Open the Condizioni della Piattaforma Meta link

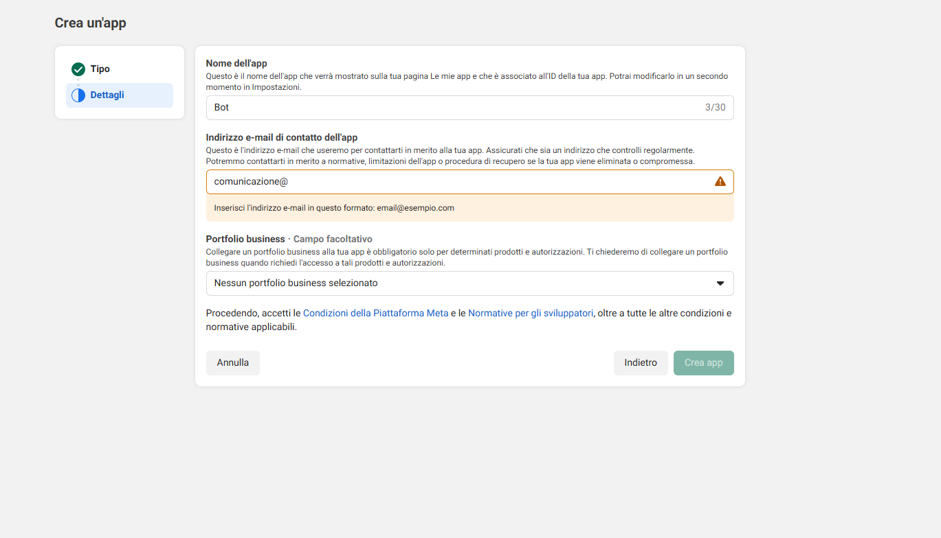tap(375, 312)
